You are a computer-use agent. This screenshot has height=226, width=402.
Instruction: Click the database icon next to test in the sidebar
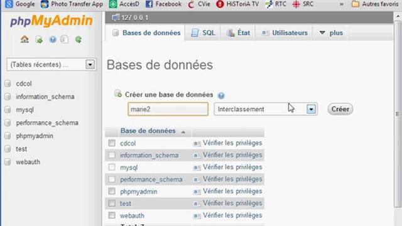click(8, 149)
